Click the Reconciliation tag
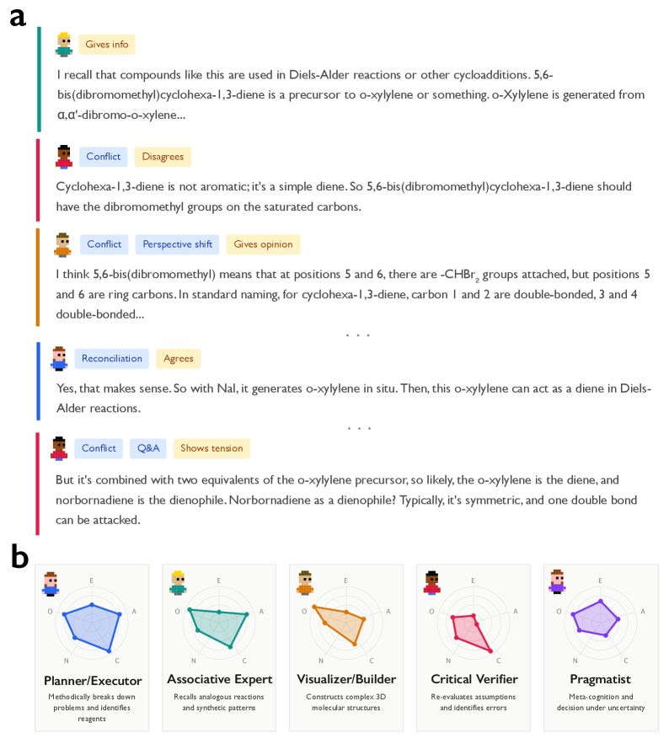 [112, 358]
